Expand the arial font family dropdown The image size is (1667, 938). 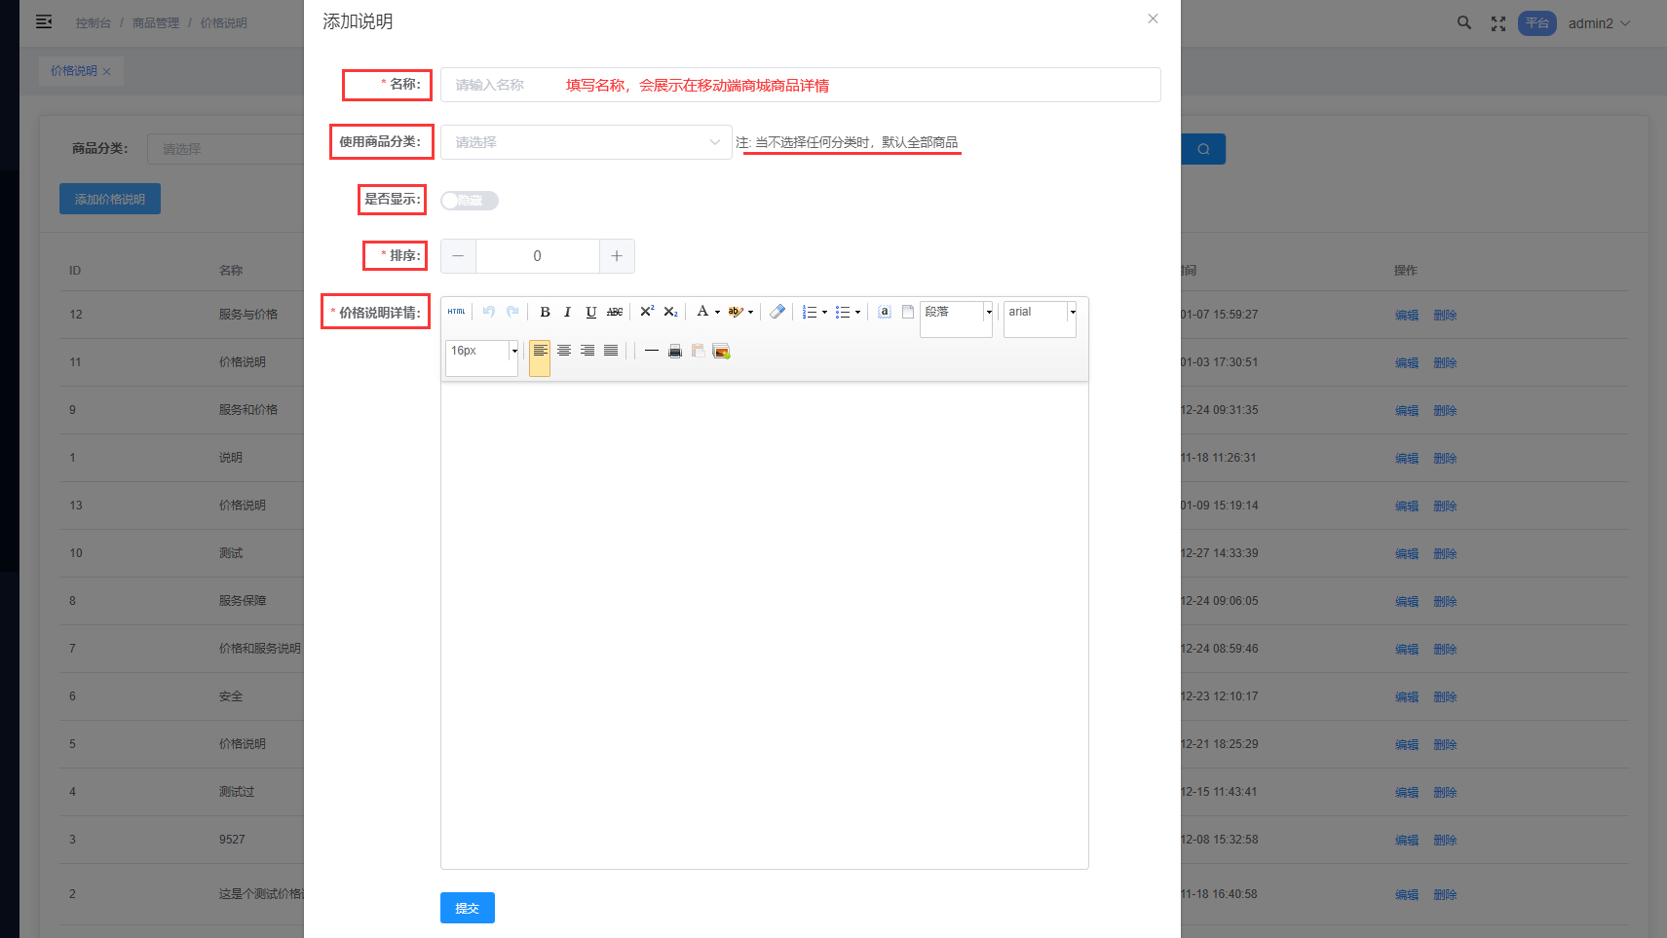point(1073,312)
